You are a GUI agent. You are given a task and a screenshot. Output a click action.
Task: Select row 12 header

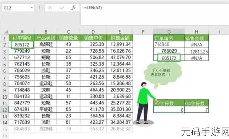[5, 110]
